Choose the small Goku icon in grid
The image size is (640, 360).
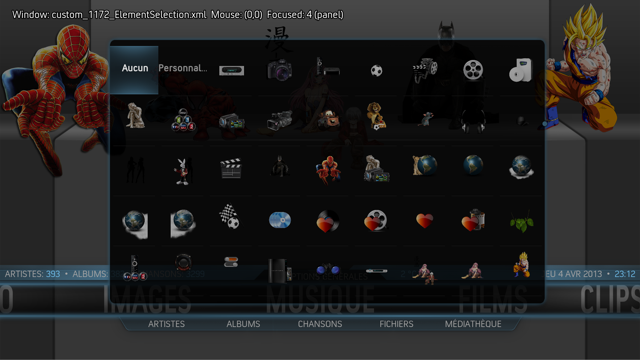click(522, 265)
